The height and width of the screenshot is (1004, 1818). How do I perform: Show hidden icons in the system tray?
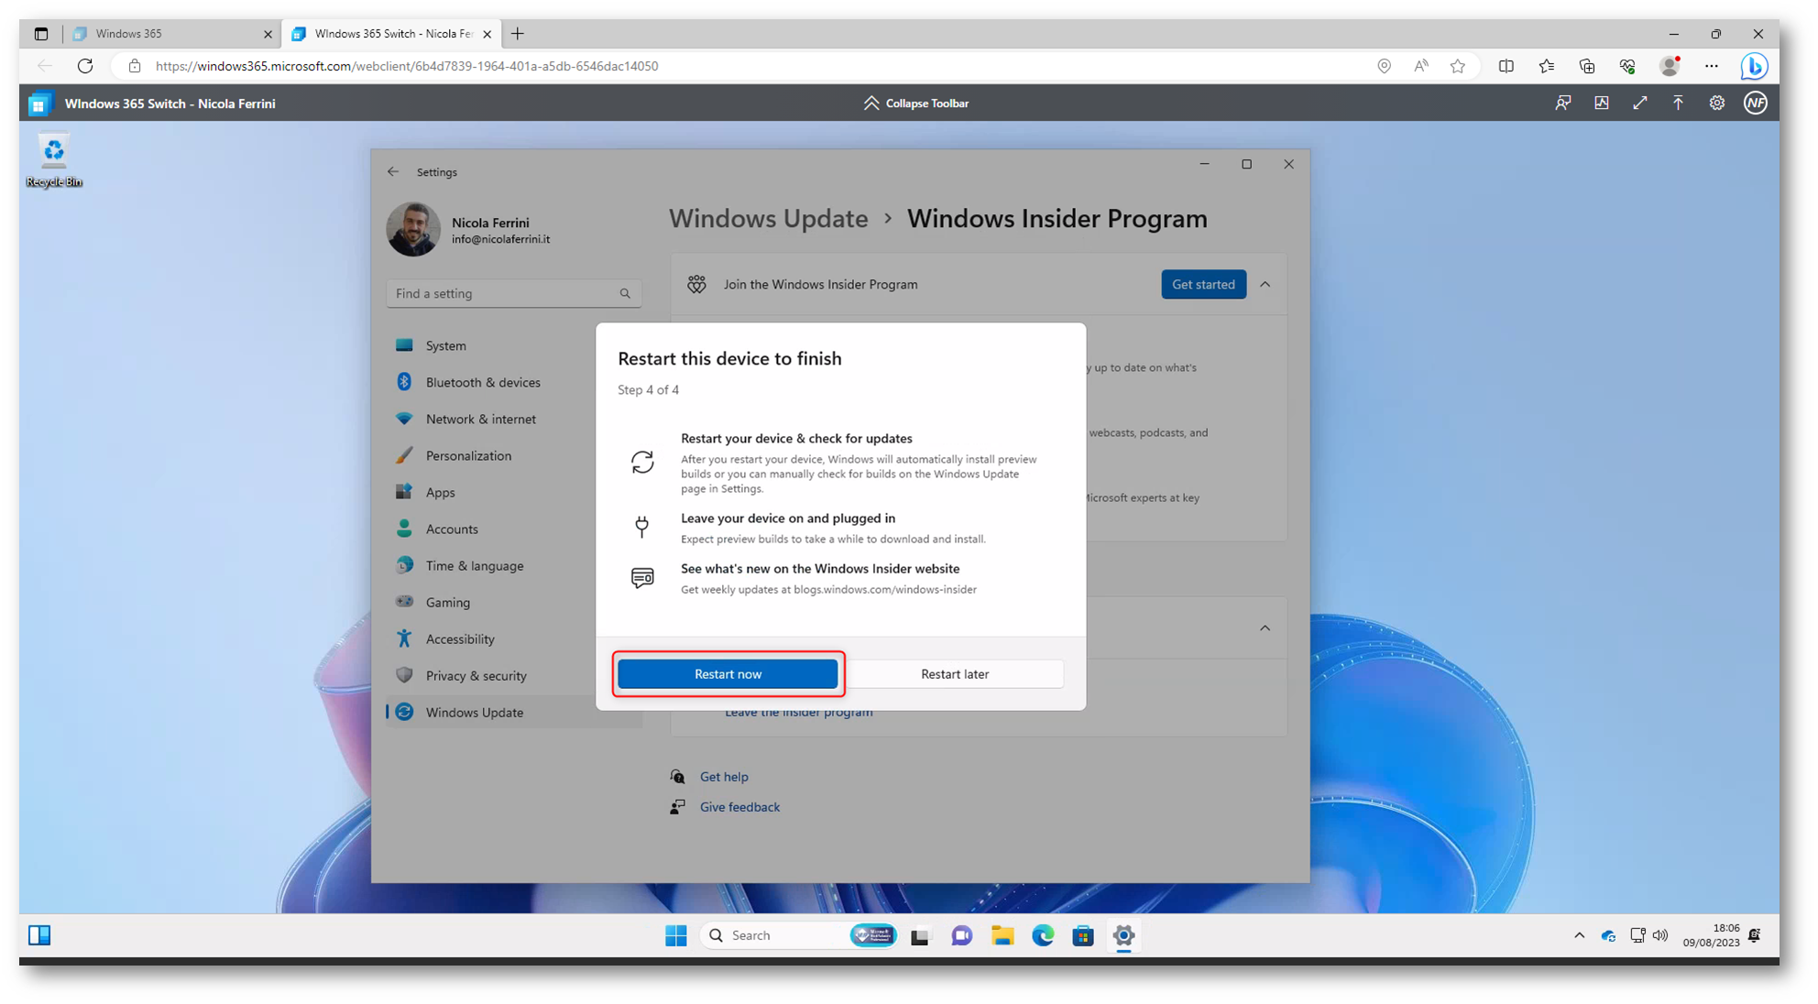click(1579, 935)
